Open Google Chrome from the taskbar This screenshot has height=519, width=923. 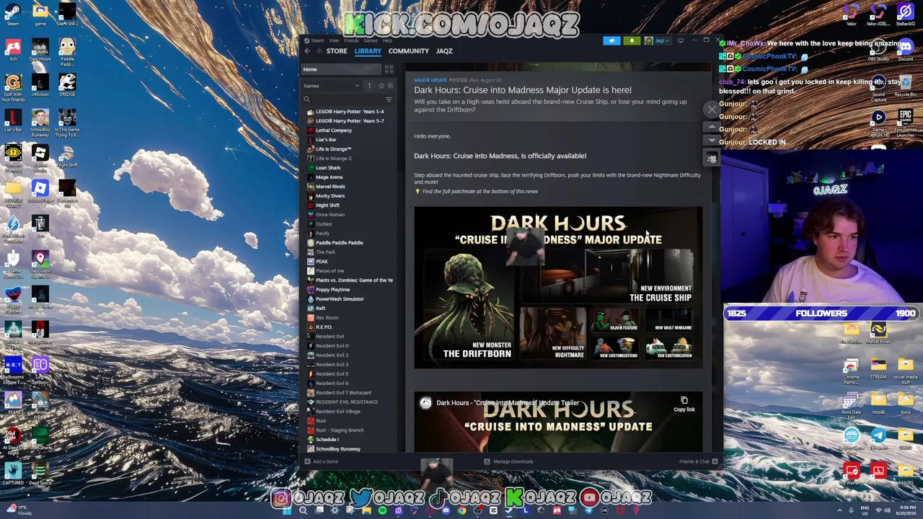(x=462, y=510)
